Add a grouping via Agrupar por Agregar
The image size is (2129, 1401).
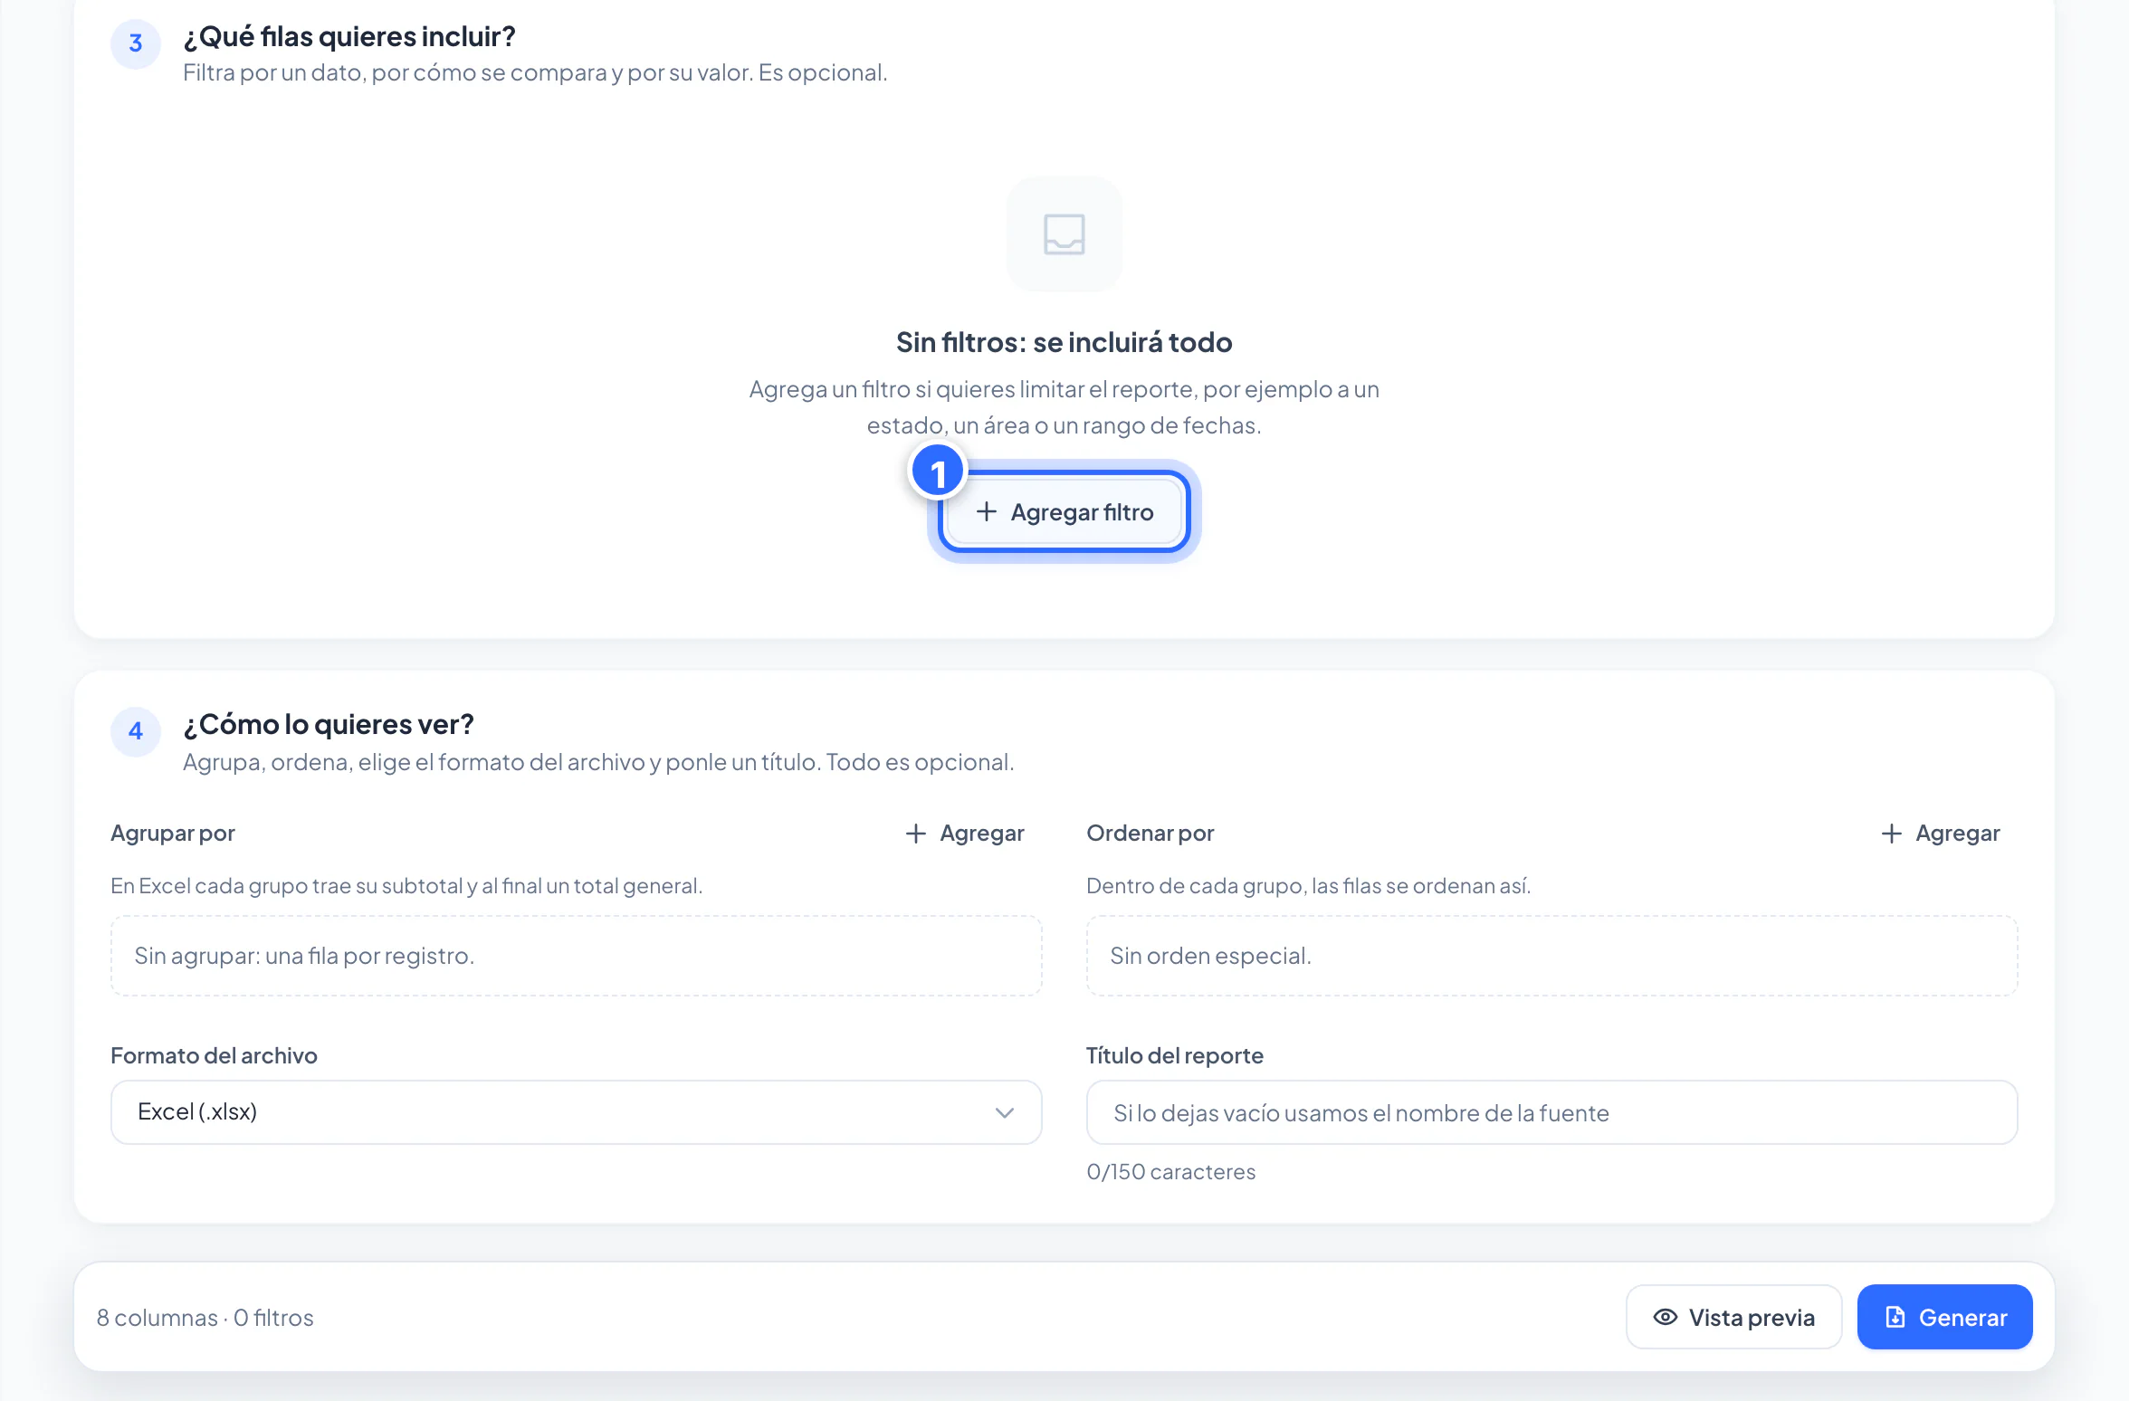click(965, 834)
